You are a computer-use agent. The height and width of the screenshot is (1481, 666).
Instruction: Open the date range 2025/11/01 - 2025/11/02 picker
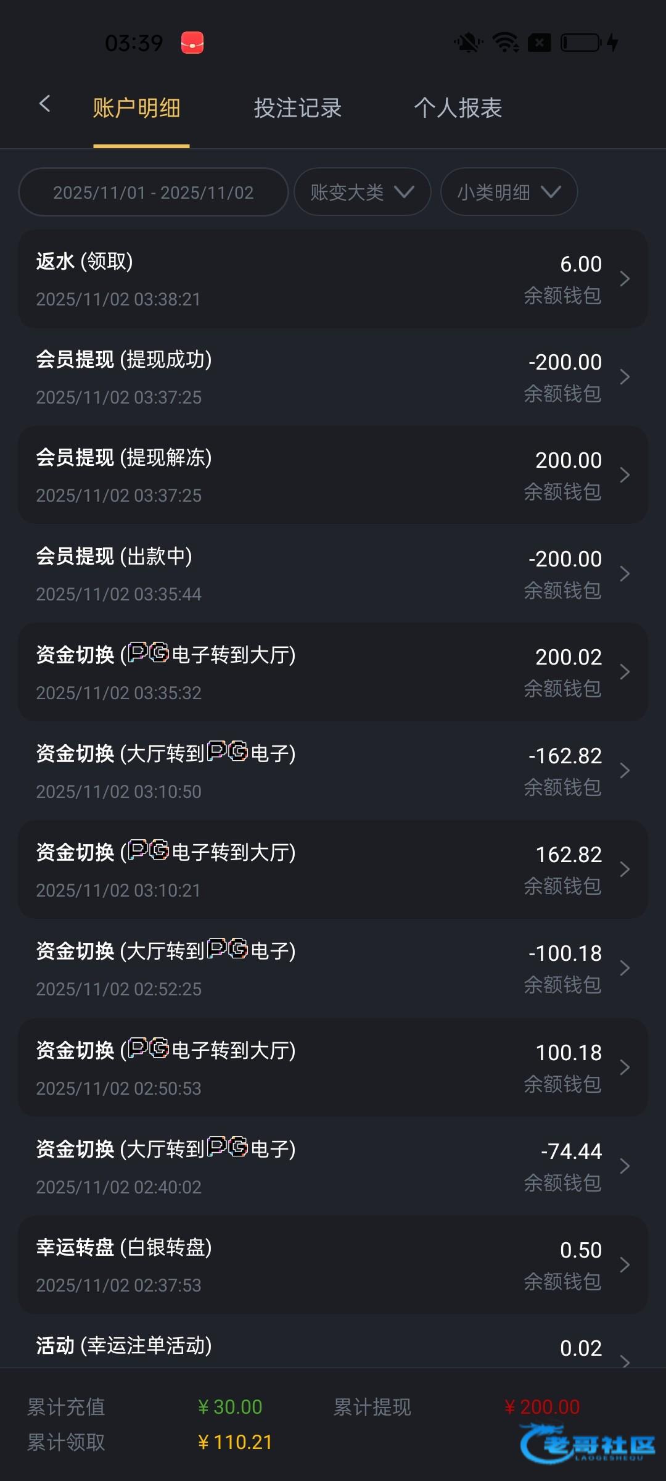pyautogui.click(x=154, y=193)
